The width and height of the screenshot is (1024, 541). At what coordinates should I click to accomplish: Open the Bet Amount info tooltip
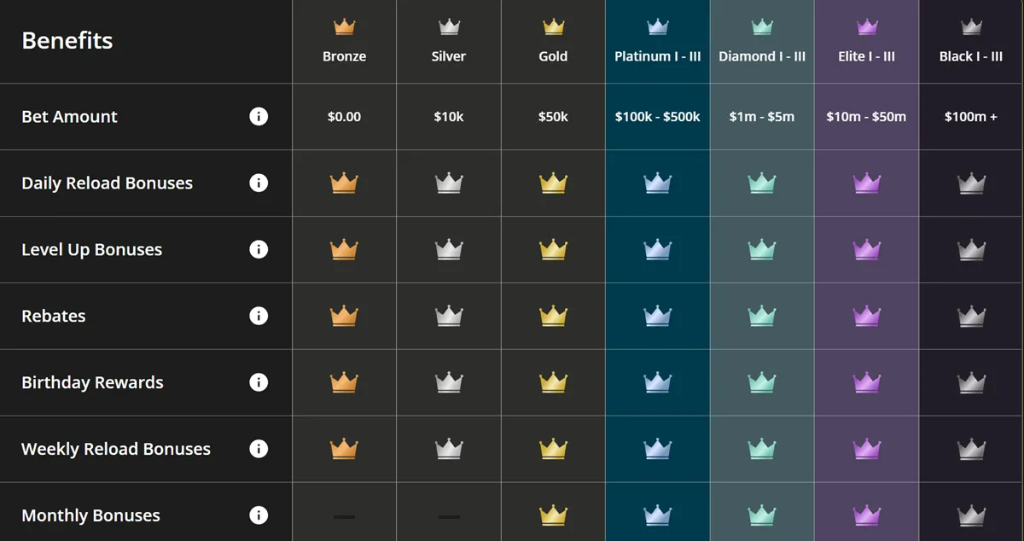(x=259, y=117)
